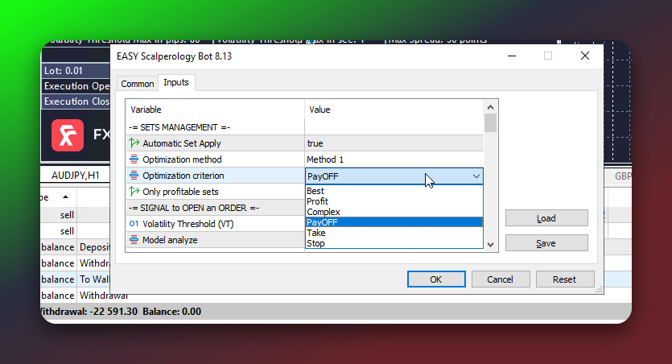Save the inputs using the Save button
This screenshot has width=672, height=364.
click(546, 243)
